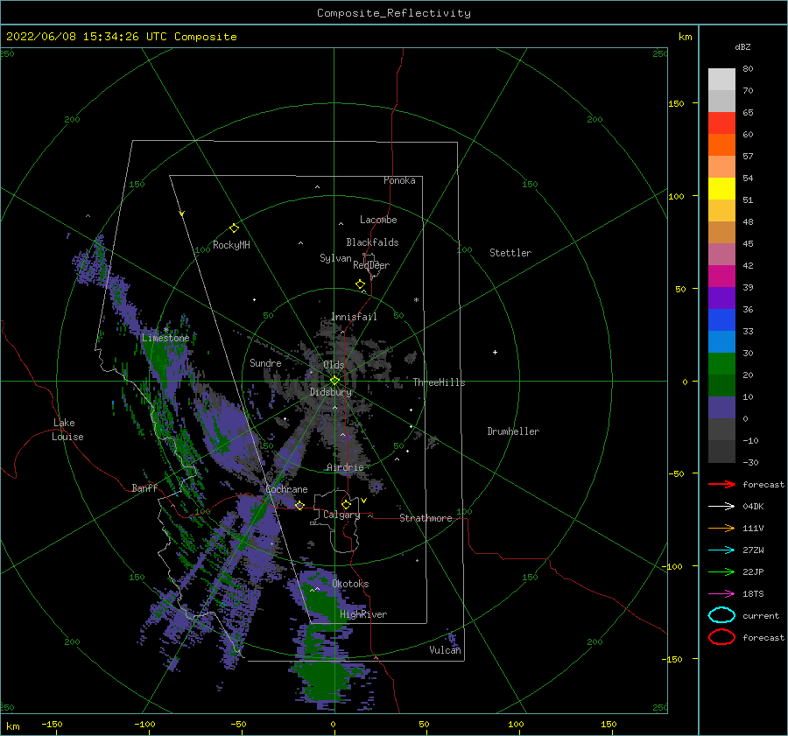Click the Blackfalds city label
788x736 pixels.
[x=372, y=242]
